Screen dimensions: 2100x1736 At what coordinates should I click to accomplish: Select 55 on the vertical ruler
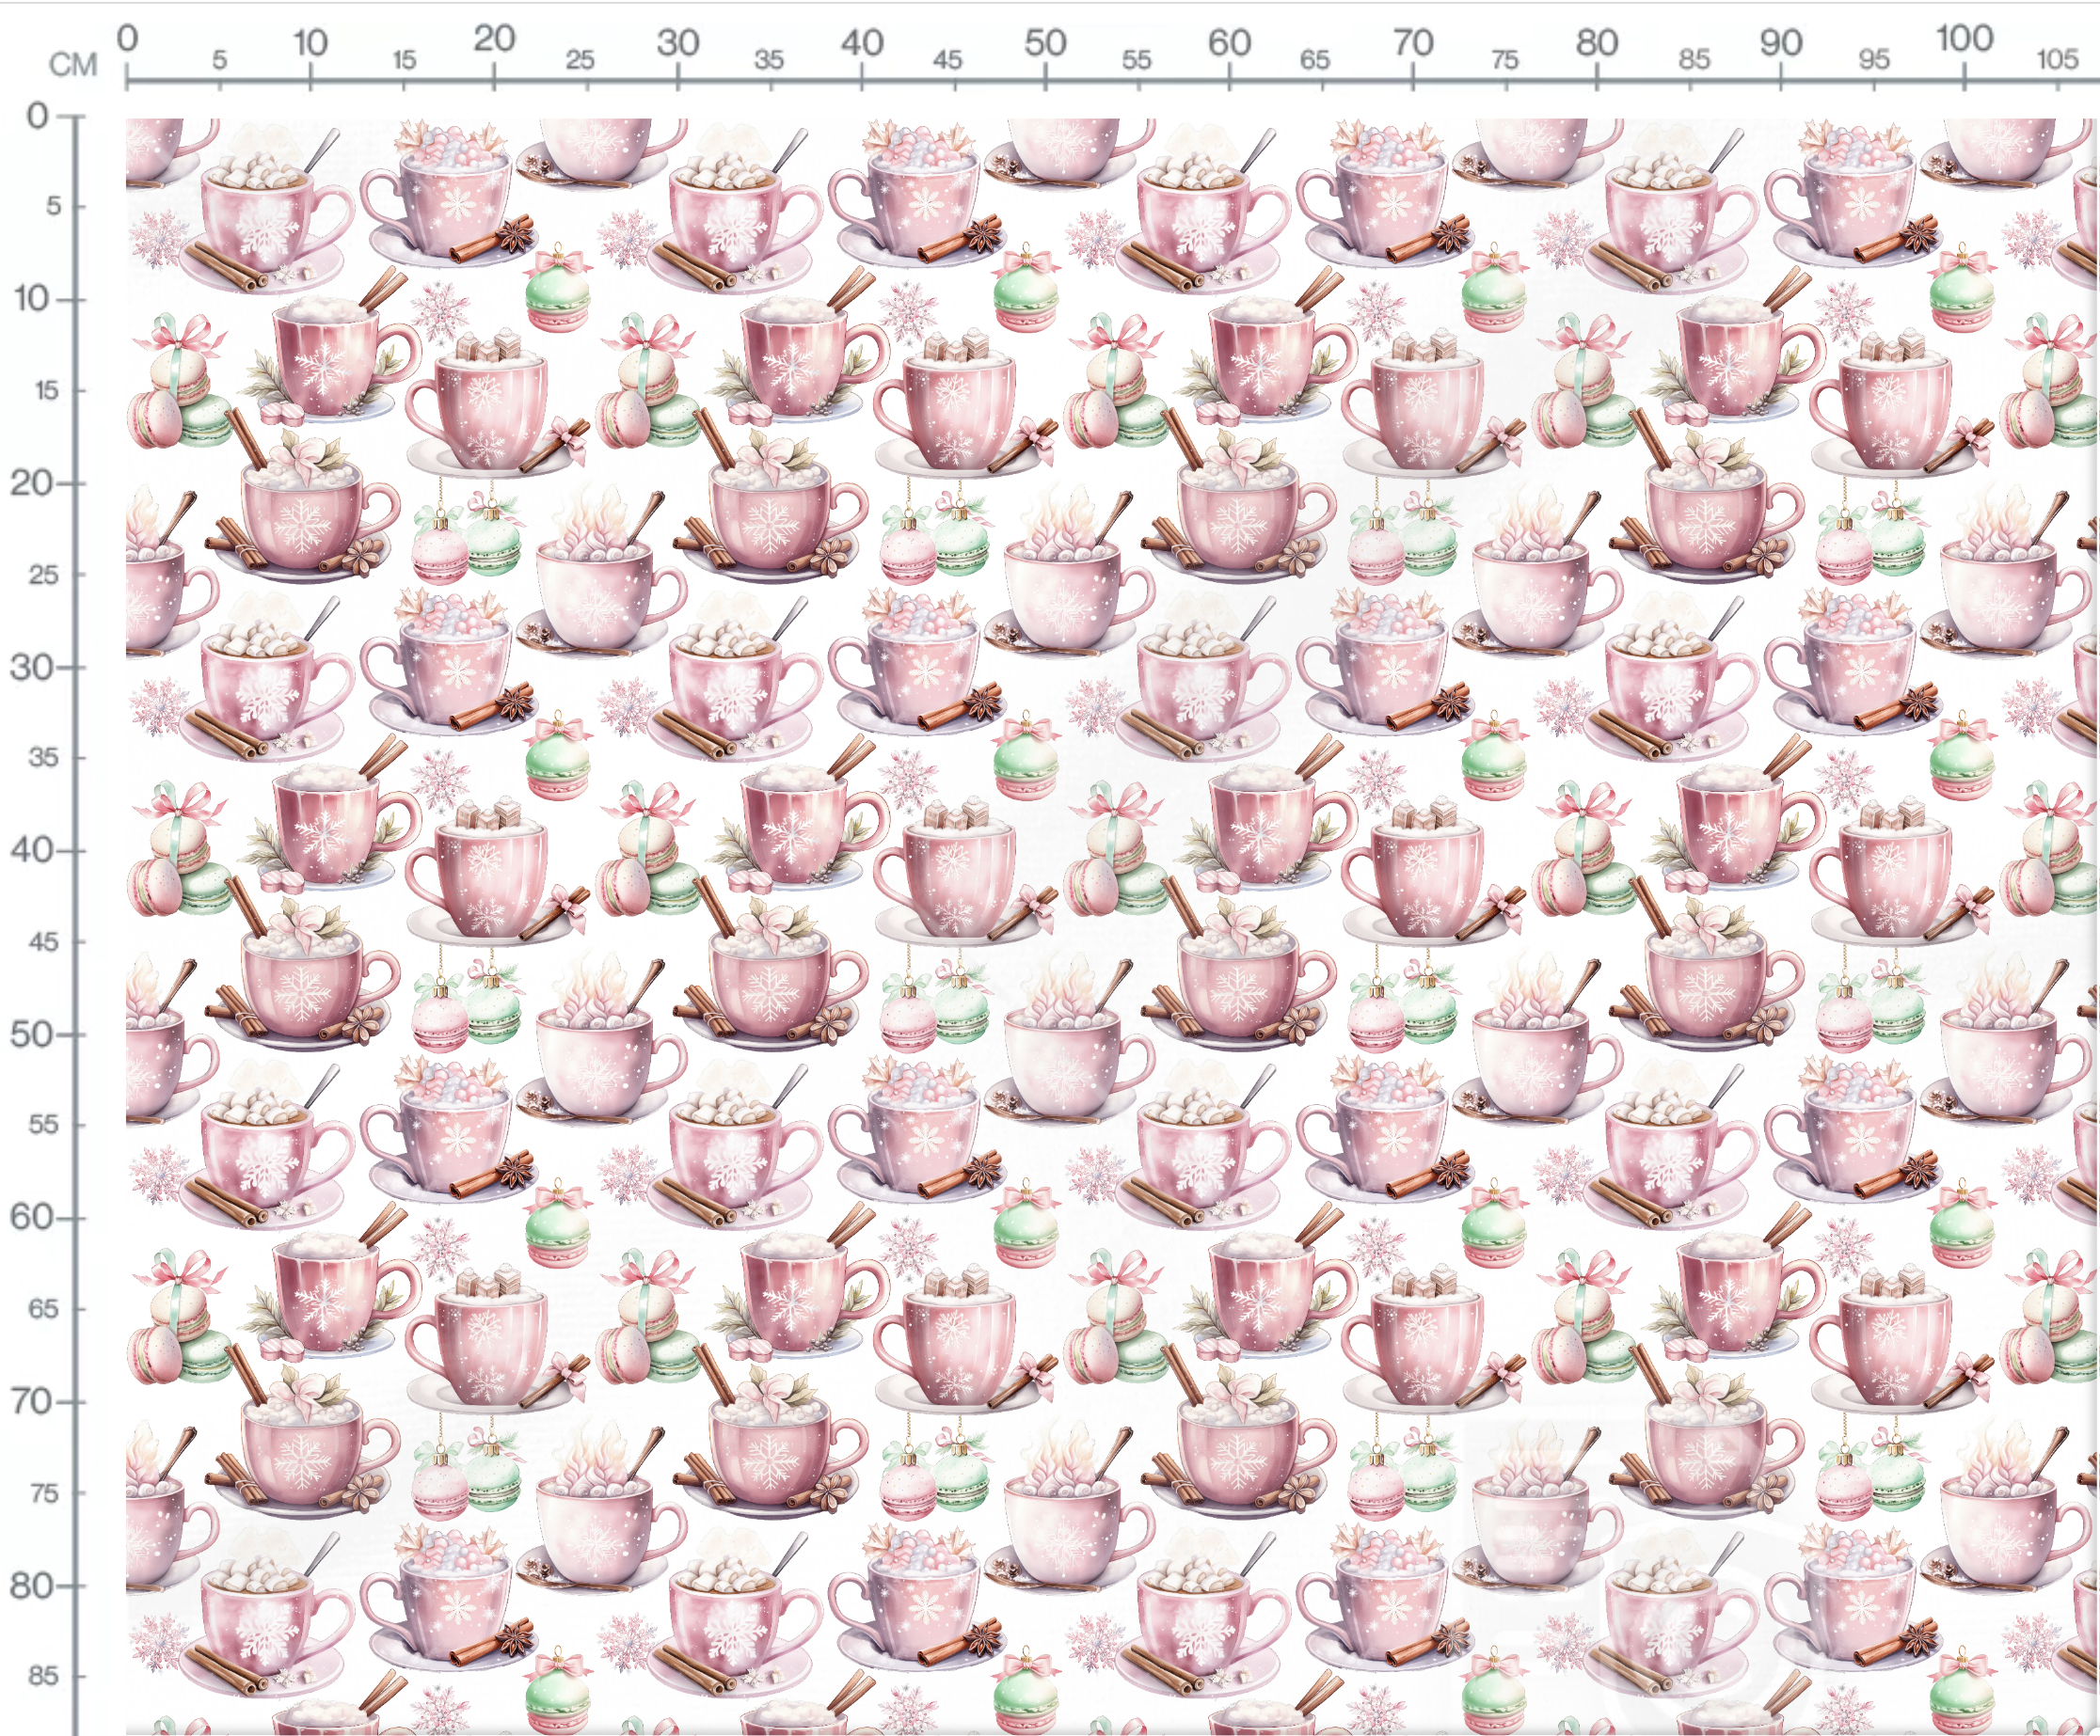[x=43, y=1126]
